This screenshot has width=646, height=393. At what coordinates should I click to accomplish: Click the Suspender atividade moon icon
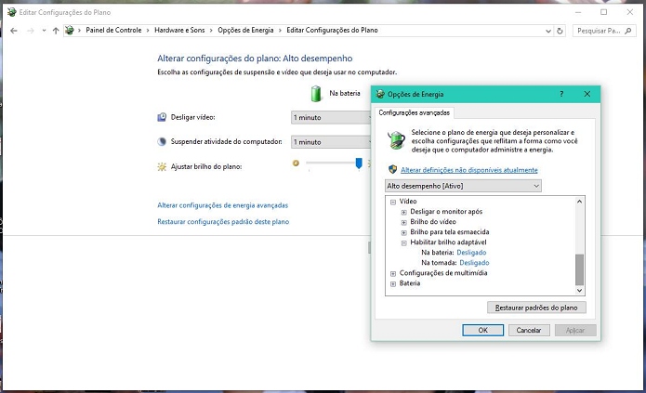tap(162, 142)
